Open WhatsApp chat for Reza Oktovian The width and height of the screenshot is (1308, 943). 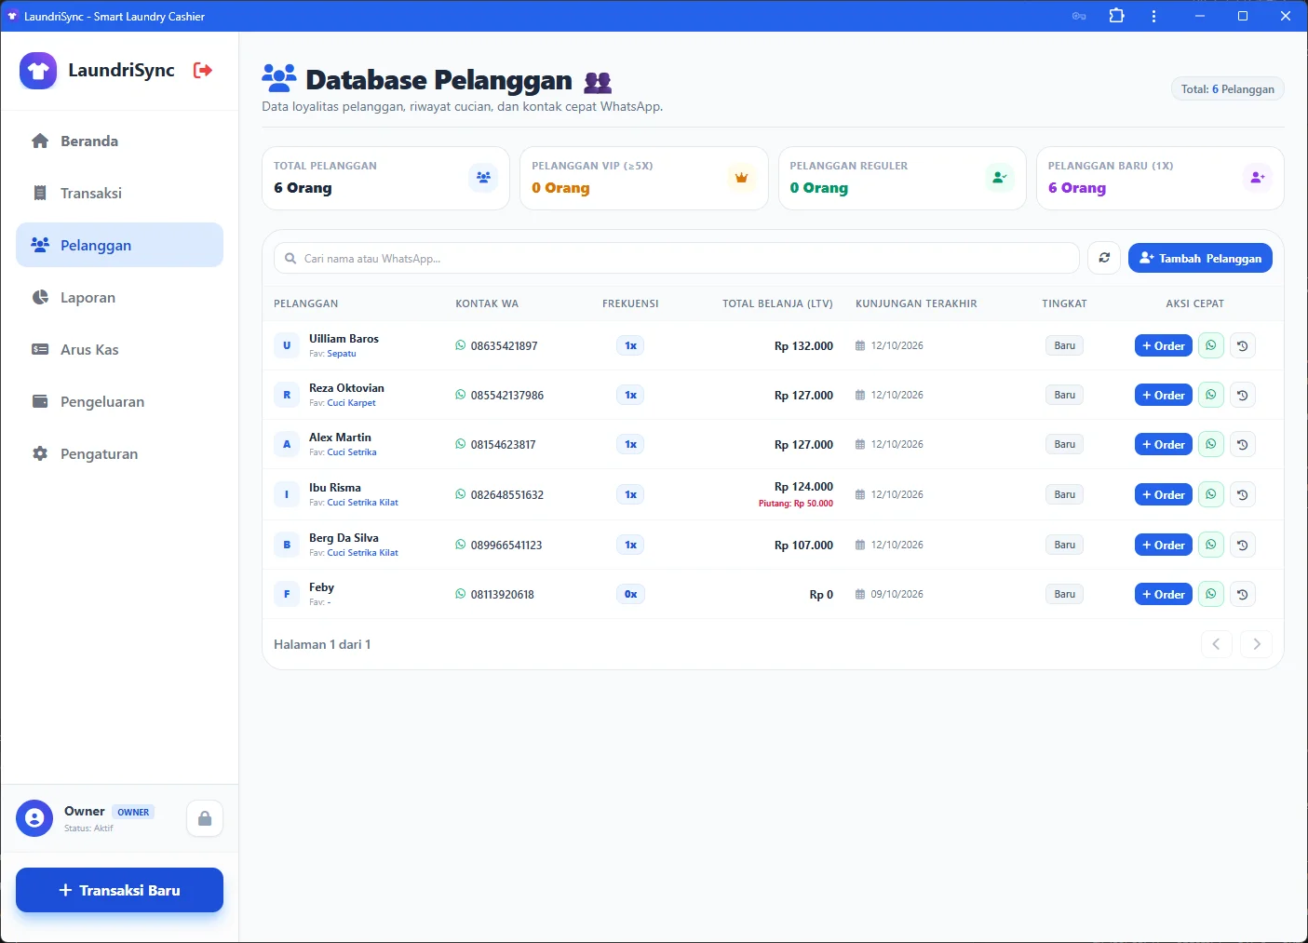click(1211, 395)
